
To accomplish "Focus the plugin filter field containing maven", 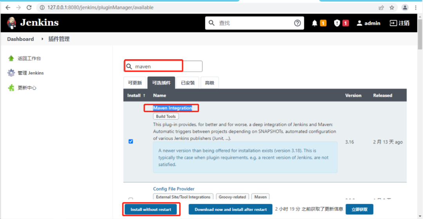I will tap(163, 66).
